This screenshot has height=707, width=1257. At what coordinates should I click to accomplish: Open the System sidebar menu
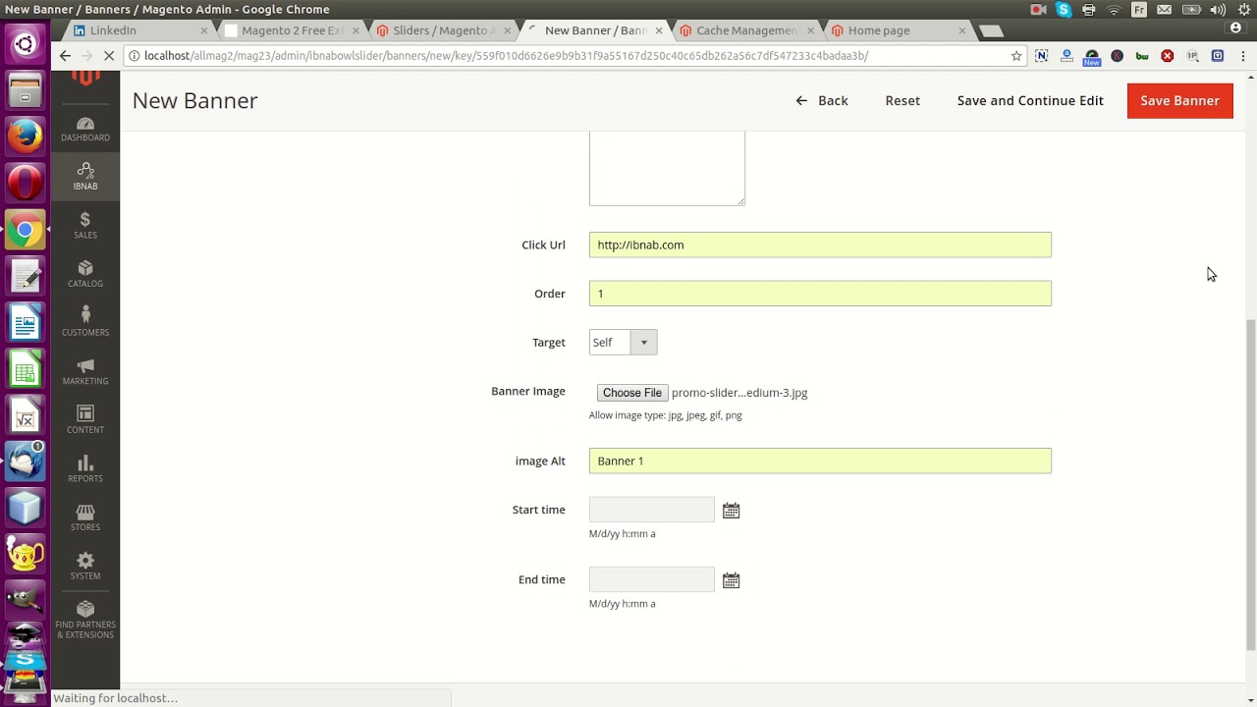[85, 567]
